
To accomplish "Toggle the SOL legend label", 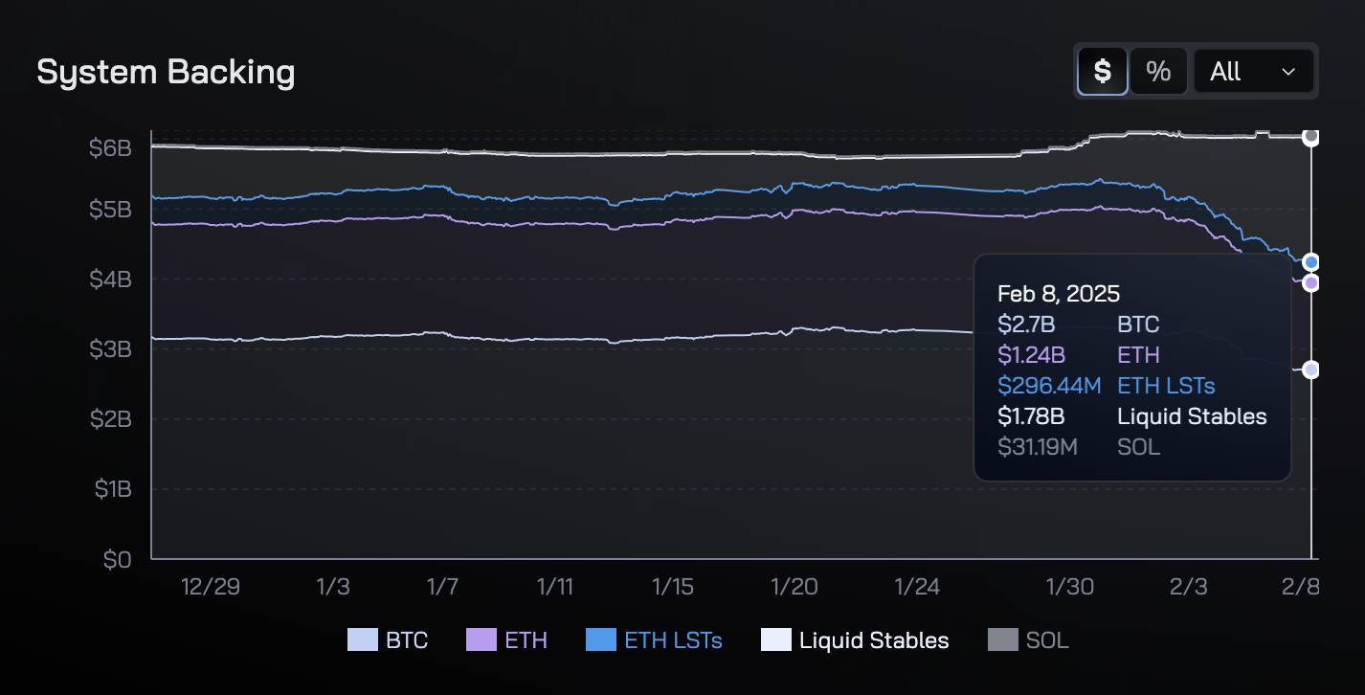I will pos(1047,640).
